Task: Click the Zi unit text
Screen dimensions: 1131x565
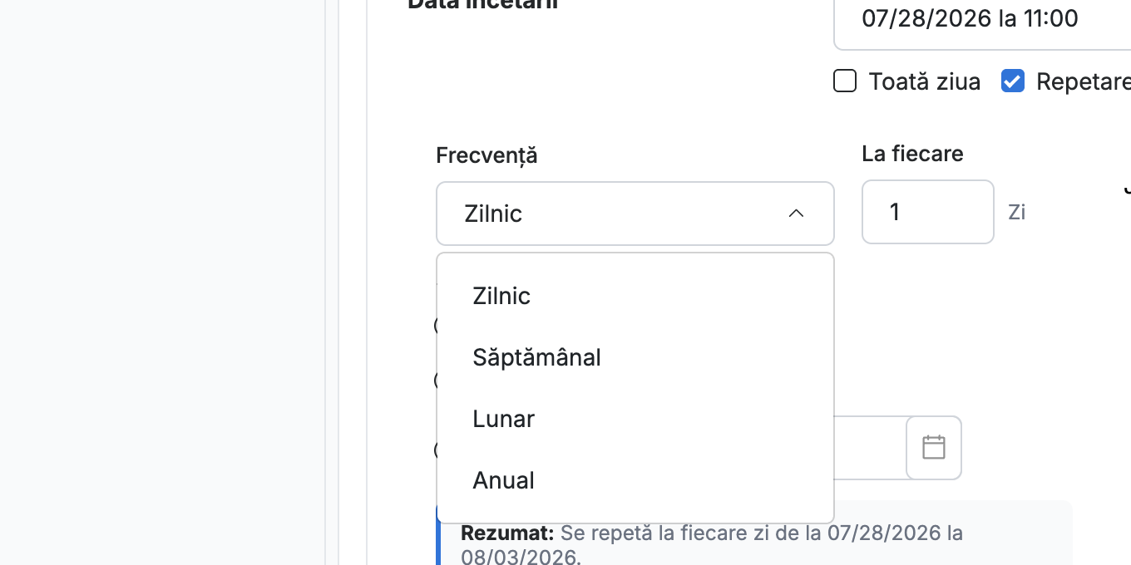Action: 1016,212
